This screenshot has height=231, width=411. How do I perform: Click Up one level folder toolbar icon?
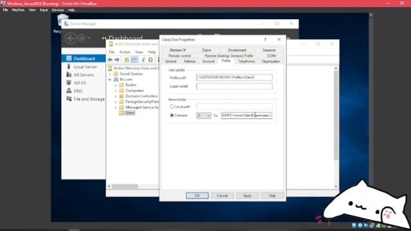127,60
